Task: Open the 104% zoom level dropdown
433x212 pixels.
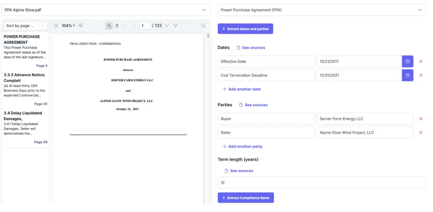Action: pyautogui.click(x=68, y=26)
